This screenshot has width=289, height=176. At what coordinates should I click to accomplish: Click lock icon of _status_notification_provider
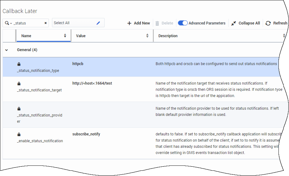coord(19,109)
